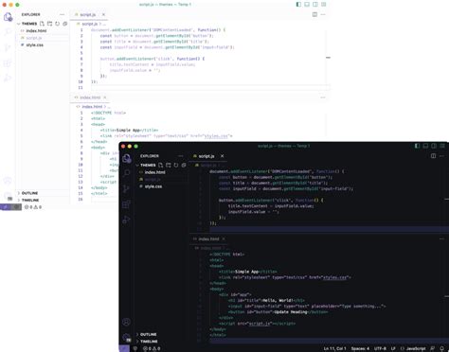Screen dimensions: 449x352
Task: Open Explorer more actions in dark window
Action: coord(181,156)
